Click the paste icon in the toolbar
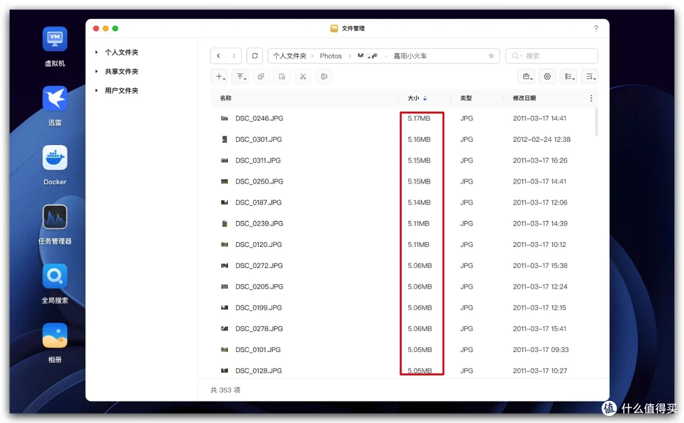Image resolution: width=684 pixels, height=423 pixels. pyautogui.click(x=282, y=77)
